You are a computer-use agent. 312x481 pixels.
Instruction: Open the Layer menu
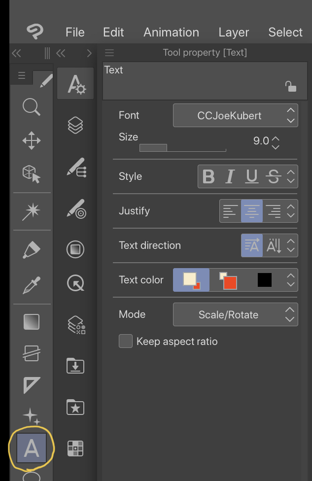point(234,33)
